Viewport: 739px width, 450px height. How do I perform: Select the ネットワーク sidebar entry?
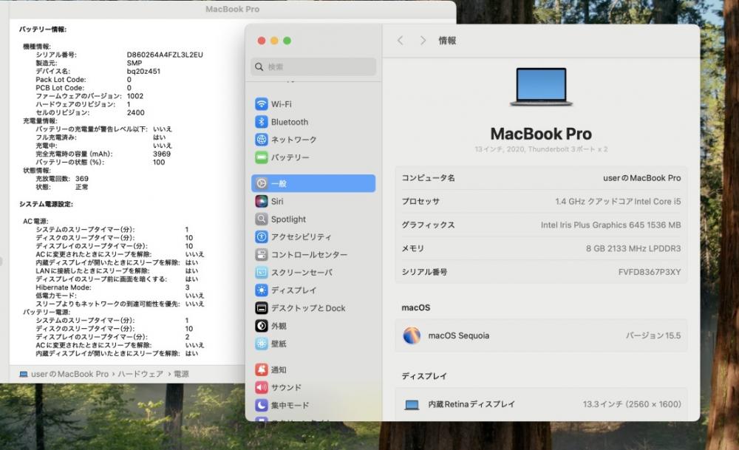(x=313, y=140)
